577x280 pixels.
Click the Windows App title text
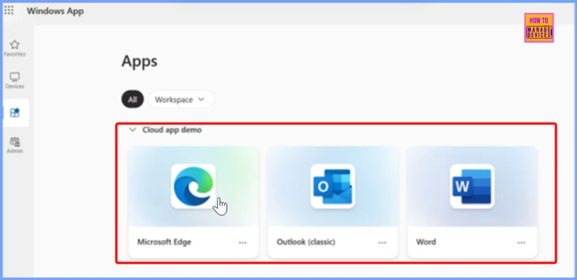click(x=55, y=11)
